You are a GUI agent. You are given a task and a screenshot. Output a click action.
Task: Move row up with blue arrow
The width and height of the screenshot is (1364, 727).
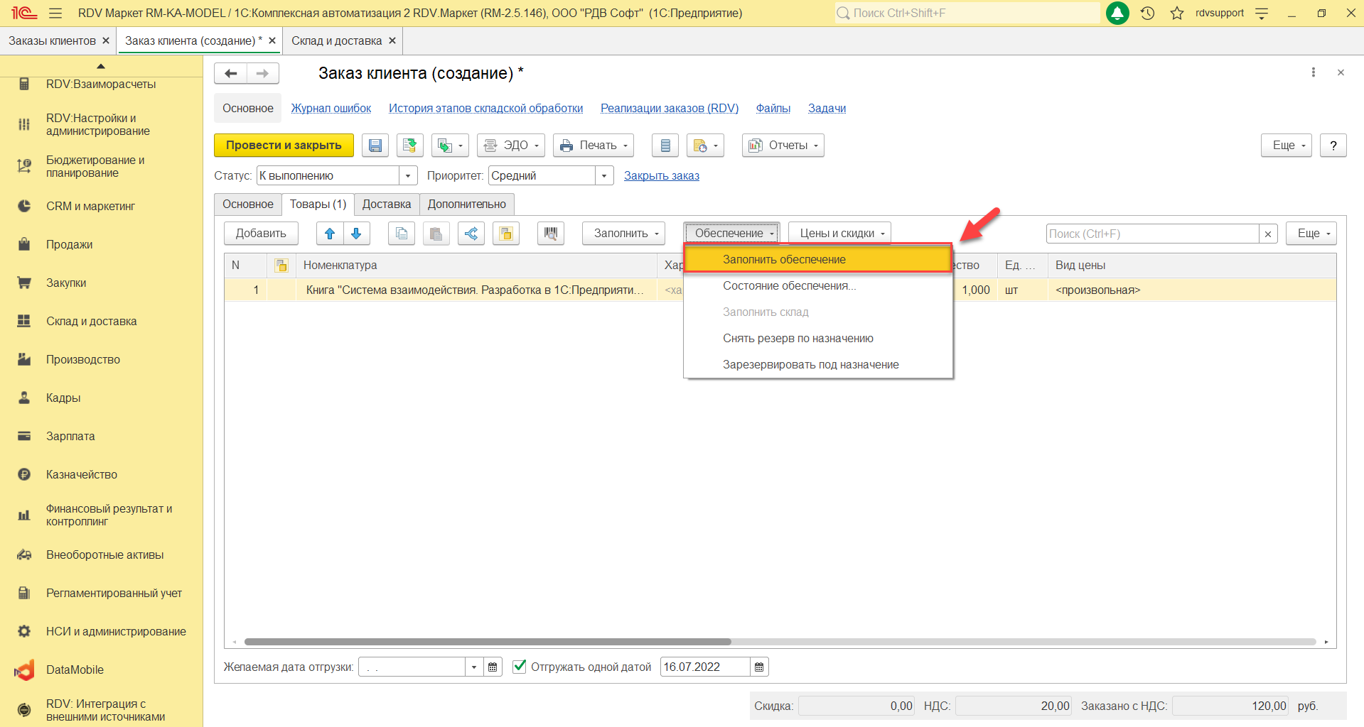point(330,234)
